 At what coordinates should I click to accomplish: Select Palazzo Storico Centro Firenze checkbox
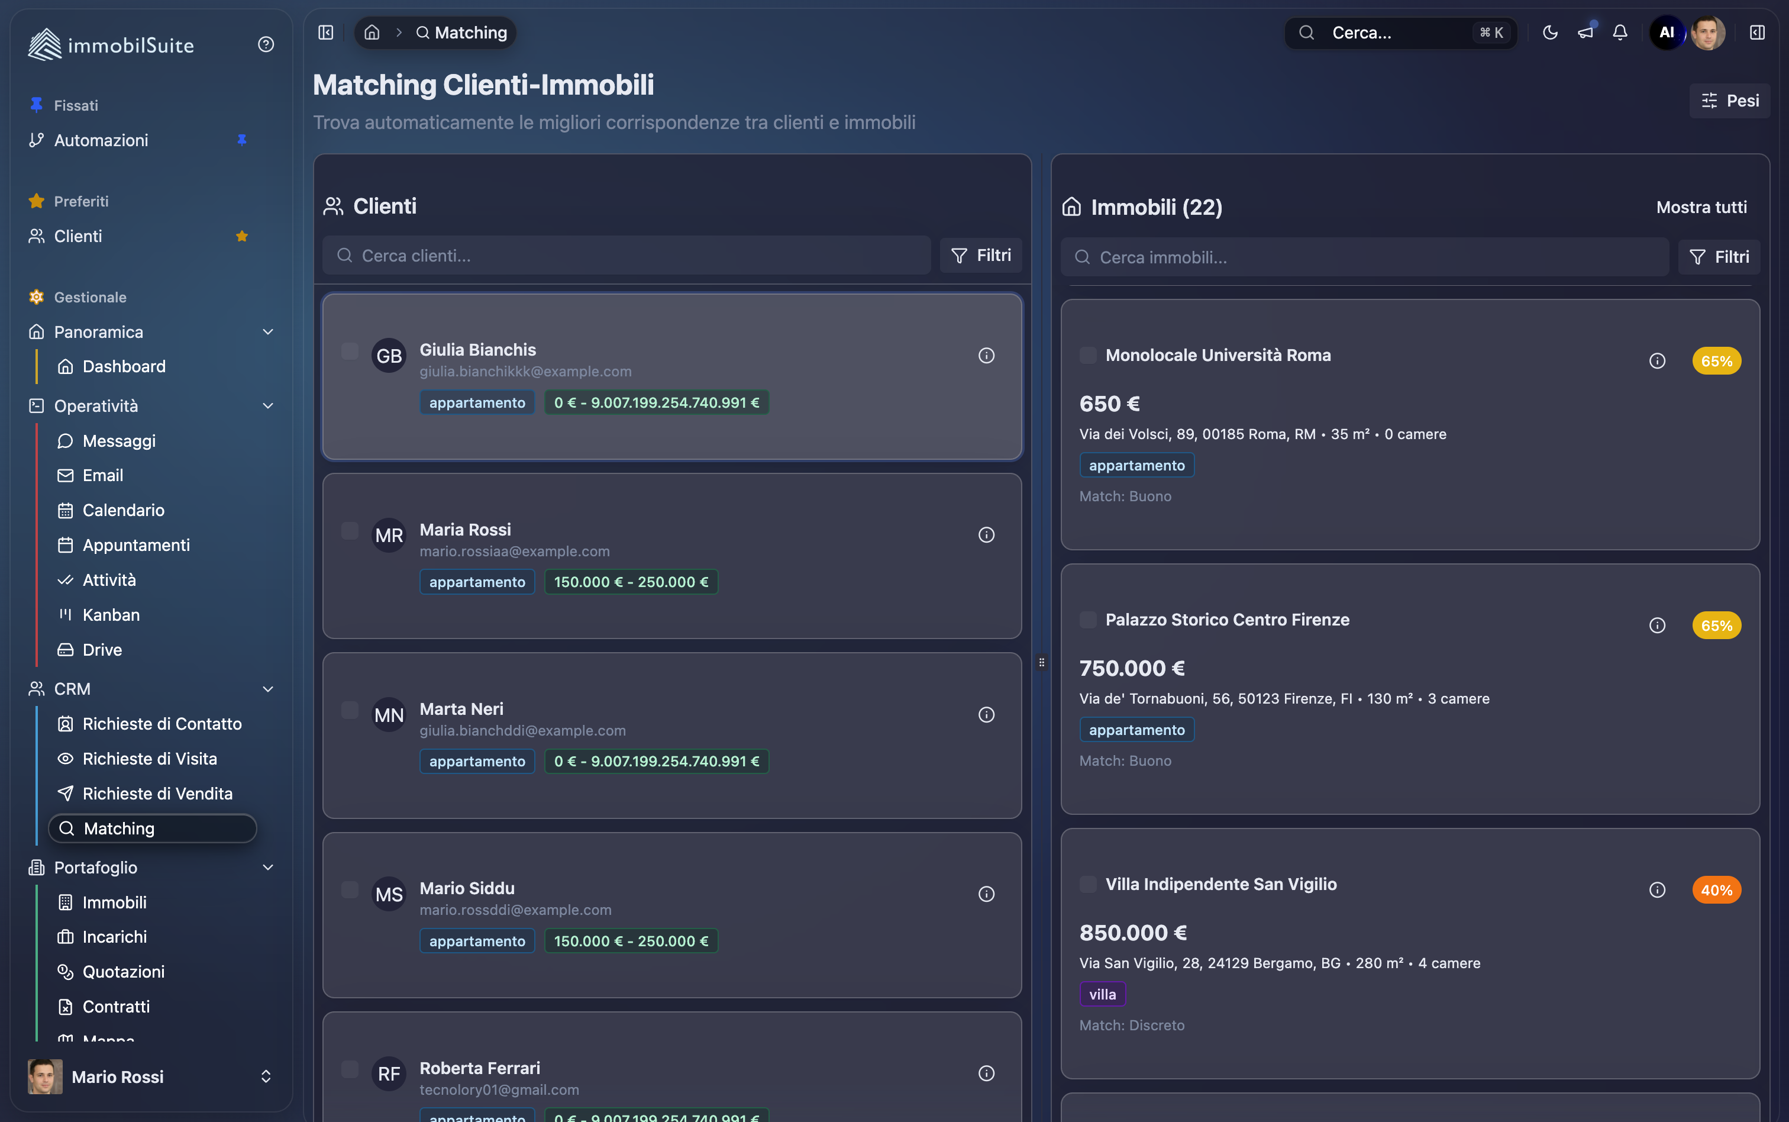[x=1087, y=620]
